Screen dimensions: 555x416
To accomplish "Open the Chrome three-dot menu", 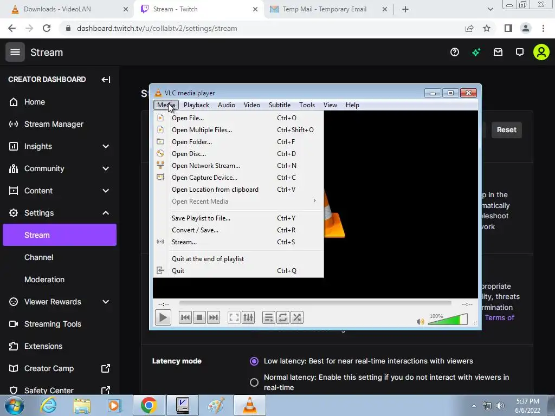I will [543, 28].
